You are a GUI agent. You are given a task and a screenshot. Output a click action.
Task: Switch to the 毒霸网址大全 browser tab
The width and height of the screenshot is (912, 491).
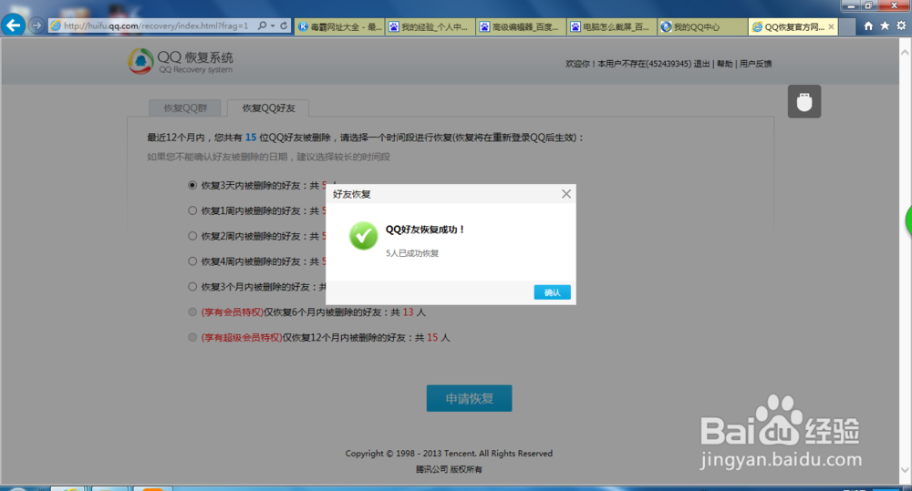(x=339, y=26)
